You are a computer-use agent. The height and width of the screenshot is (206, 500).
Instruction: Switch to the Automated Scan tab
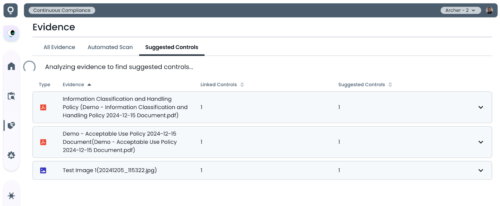110,47
